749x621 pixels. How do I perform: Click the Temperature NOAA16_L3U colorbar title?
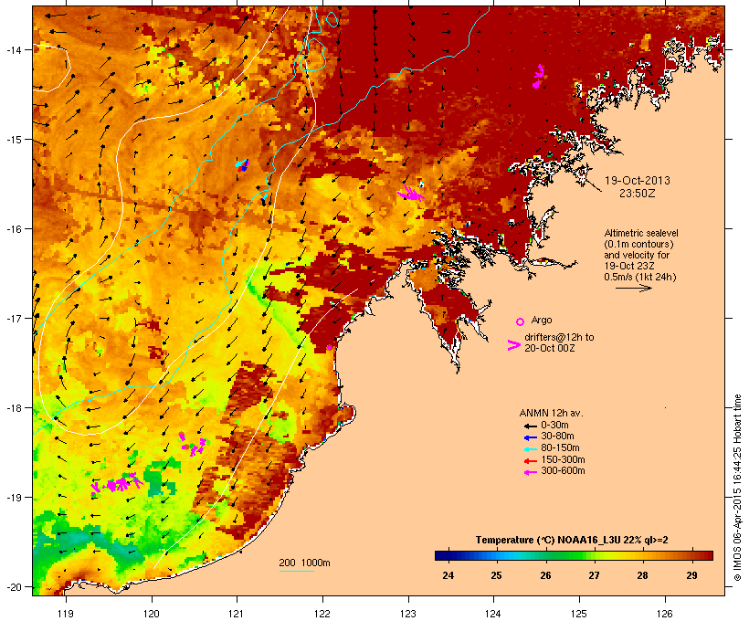pos(572,541)
